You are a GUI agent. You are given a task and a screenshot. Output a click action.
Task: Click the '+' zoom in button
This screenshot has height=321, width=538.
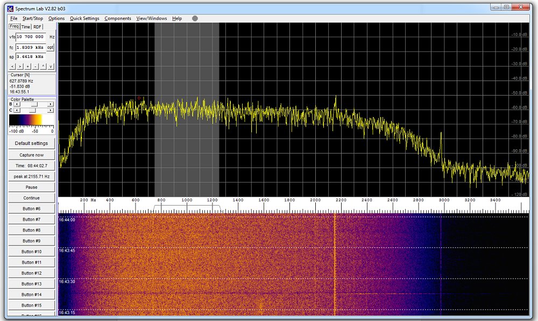[28, 67]
